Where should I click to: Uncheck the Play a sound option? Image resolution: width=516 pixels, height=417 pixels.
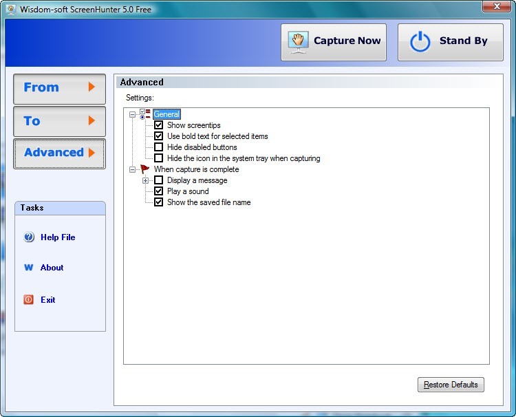tap(159, 191)
